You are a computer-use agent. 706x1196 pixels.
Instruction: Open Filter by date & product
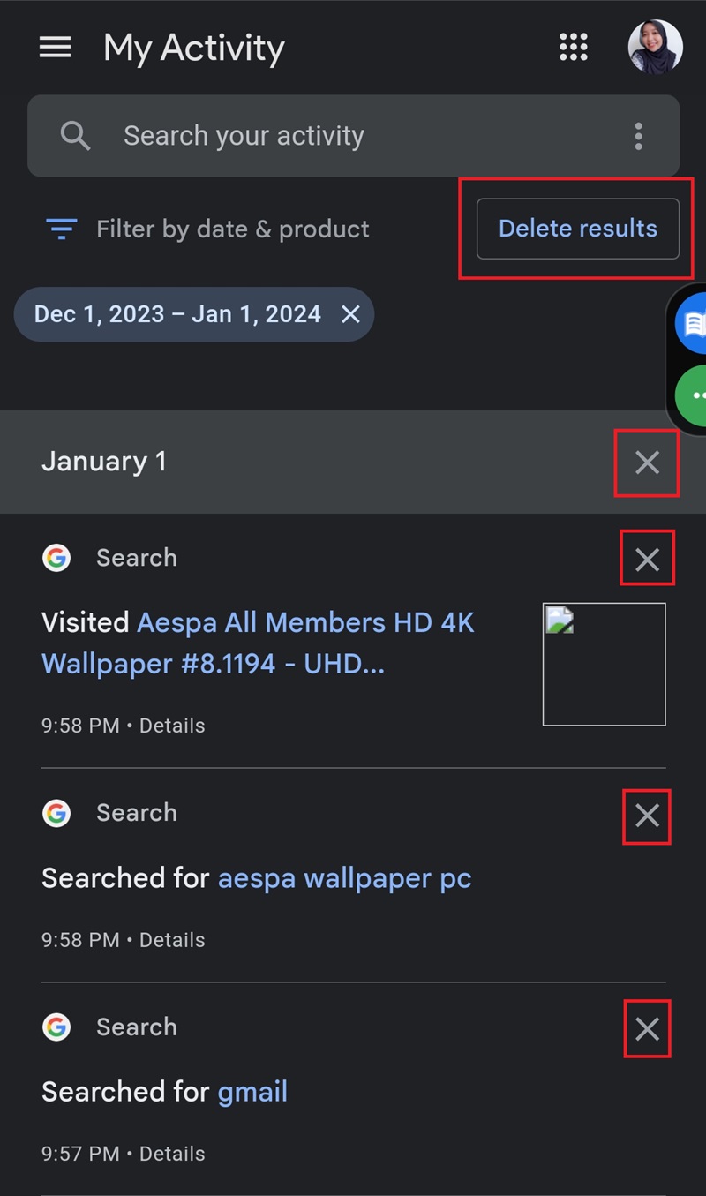207,229
